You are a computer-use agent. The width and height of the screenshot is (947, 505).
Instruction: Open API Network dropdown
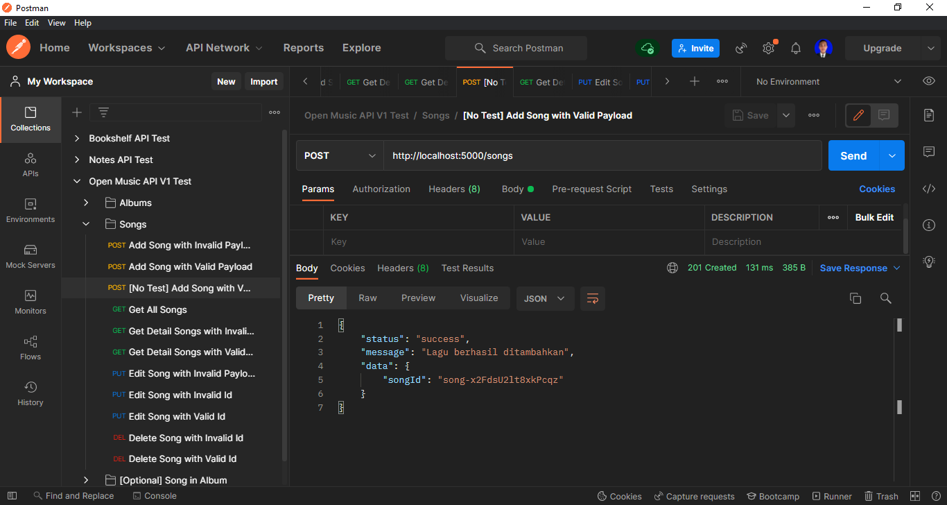pyautogui.click(x=225, y=48)
